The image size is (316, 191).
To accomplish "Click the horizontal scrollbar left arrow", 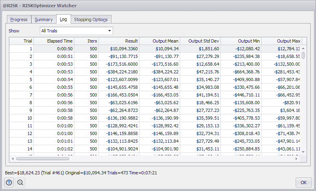I will tap(13, 159).
